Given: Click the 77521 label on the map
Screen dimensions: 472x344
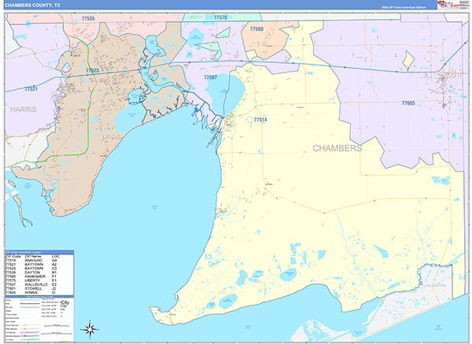Looking at the screenshot, I should point(31,89).
